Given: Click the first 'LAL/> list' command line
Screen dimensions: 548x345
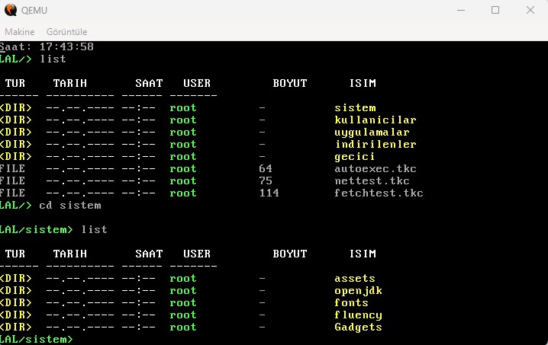Looking at the screenshot, I should (33, 59).
